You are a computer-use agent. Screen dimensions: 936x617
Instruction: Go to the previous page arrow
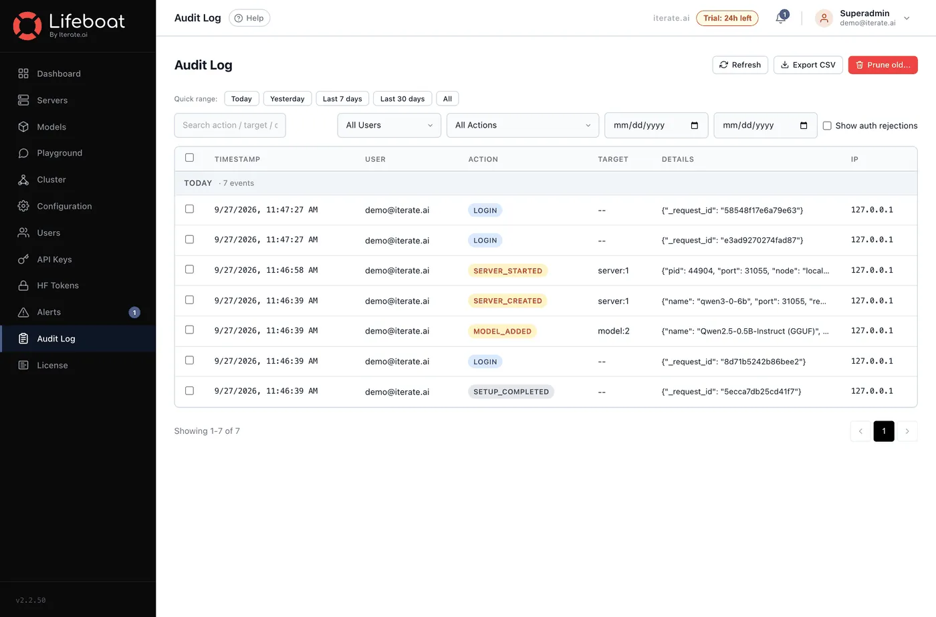point(860,431)
